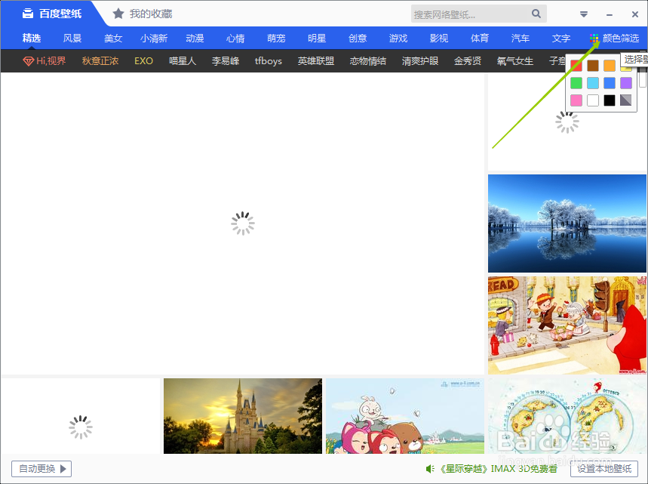Open the snowy lake wallpaper thumbnail
Screen dimensions: 648x484
pos(567,224)
